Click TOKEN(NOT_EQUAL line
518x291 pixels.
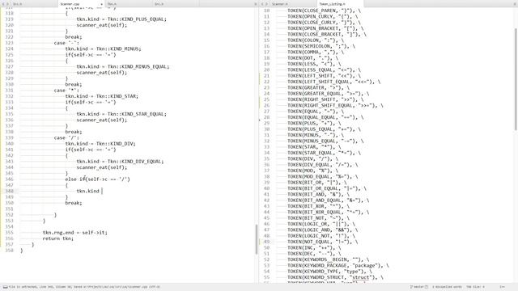coord(323,242)
